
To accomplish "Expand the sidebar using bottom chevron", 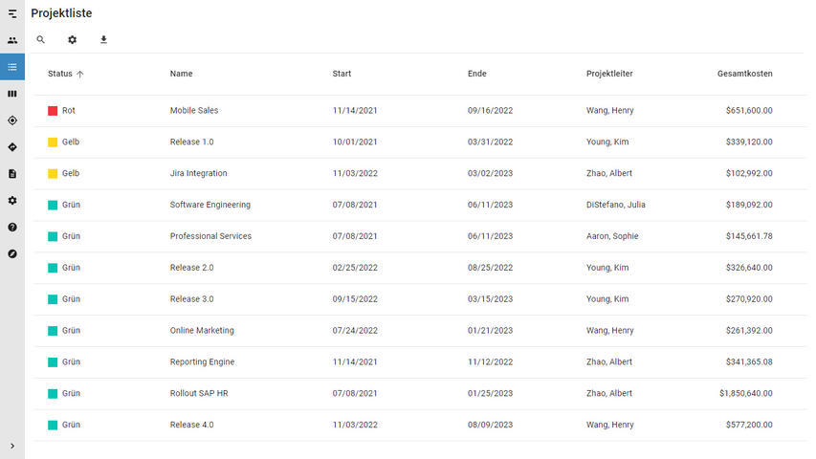I will coord(12,446).
